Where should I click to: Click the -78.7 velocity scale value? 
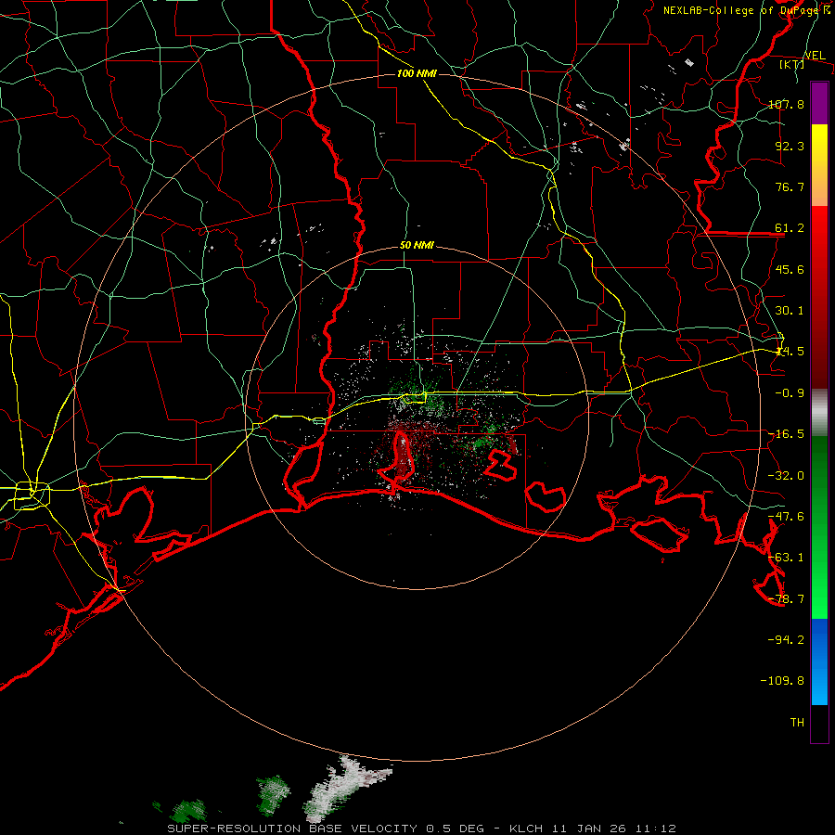click(x=786, y=599)
